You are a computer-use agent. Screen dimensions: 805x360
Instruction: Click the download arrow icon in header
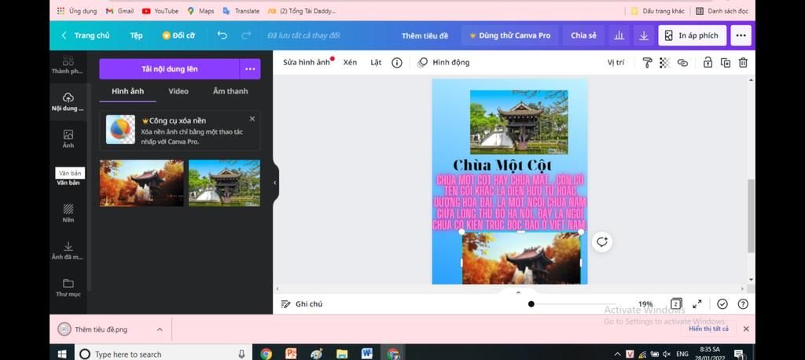[644, 35]
